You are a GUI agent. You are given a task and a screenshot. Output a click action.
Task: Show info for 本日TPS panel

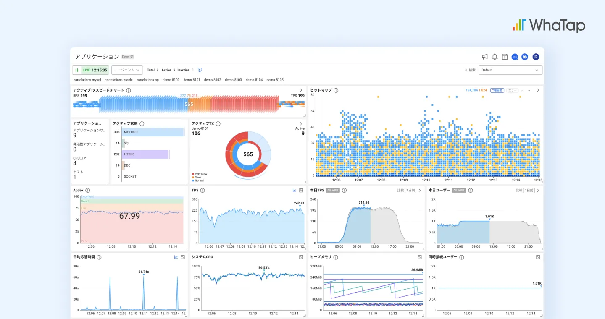344,191
